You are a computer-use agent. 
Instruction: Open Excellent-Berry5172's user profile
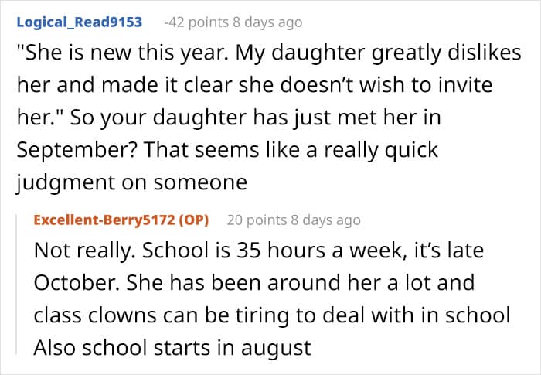tap(104, 220)
